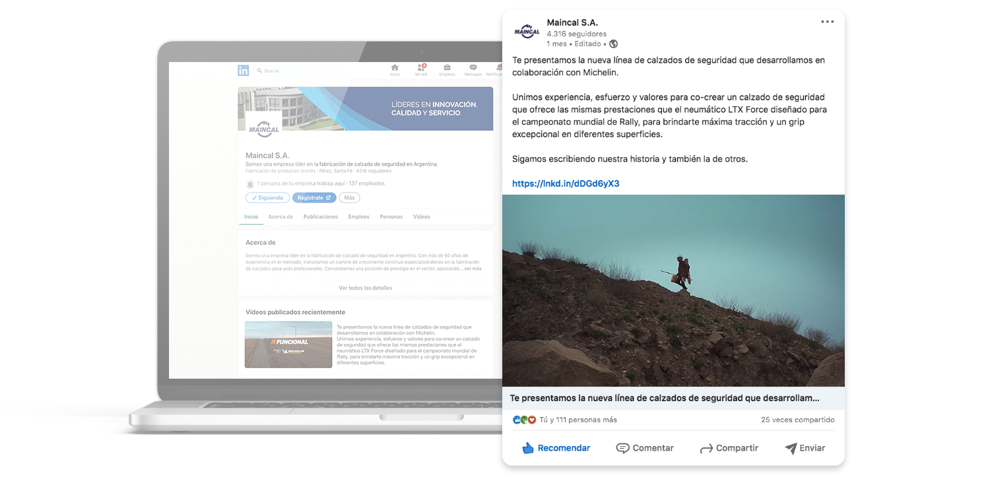The width and height of the screenshot is (990, 479).
Task: Open Mi red network icon
Action: [x=421, y=70]
